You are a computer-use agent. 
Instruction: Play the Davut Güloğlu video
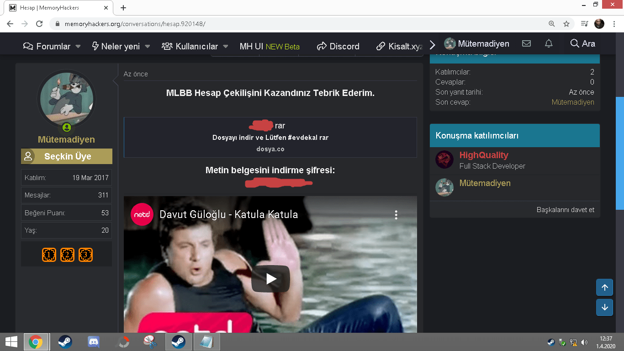(x=270, y=279)
